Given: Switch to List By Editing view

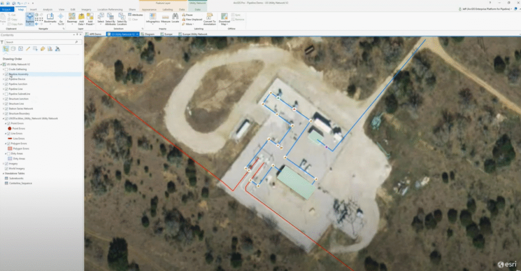Looking at the screenshot, I should [x=28, y=49].
